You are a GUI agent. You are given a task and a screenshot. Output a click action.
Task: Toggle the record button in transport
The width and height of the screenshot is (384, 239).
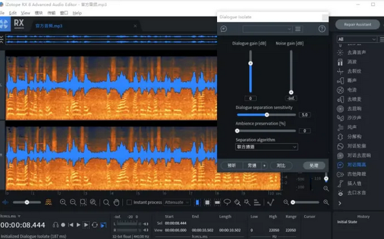[63, 225]
